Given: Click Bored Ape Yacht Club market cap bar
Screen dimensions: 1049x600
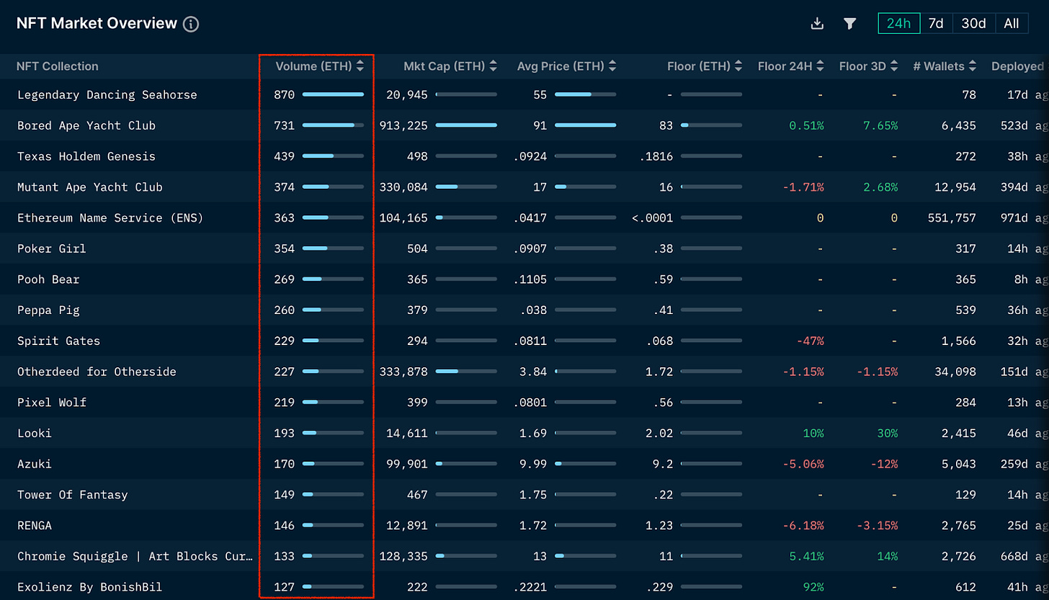Looking at the screenshot, I should pos(466,125).
